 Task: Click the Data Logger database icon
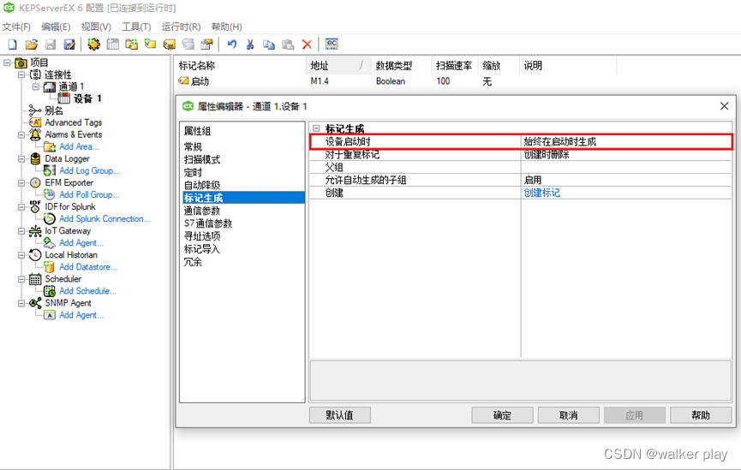click(x=35, y=158)
